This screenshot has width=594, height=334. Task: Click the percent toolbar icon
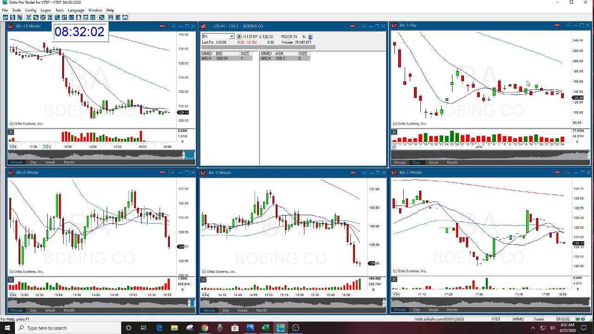[43, 17]
